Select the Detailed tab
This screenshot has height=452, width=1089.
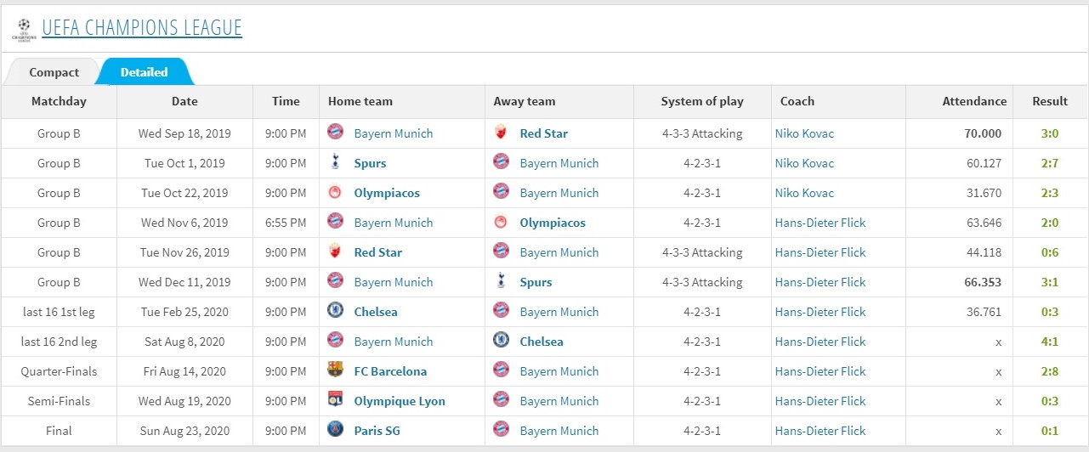pos(145,72)
